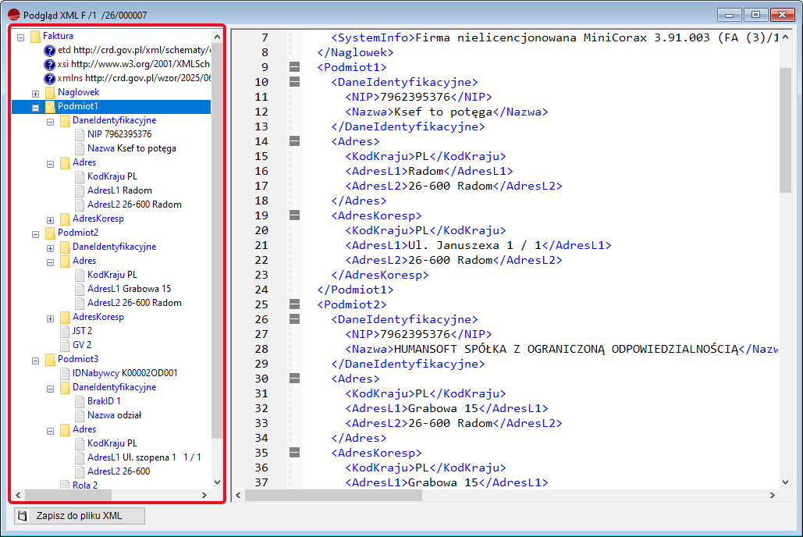Fold AdresKoresp block at line 35
Screen dimensions: 803x537
pos(294,453)
